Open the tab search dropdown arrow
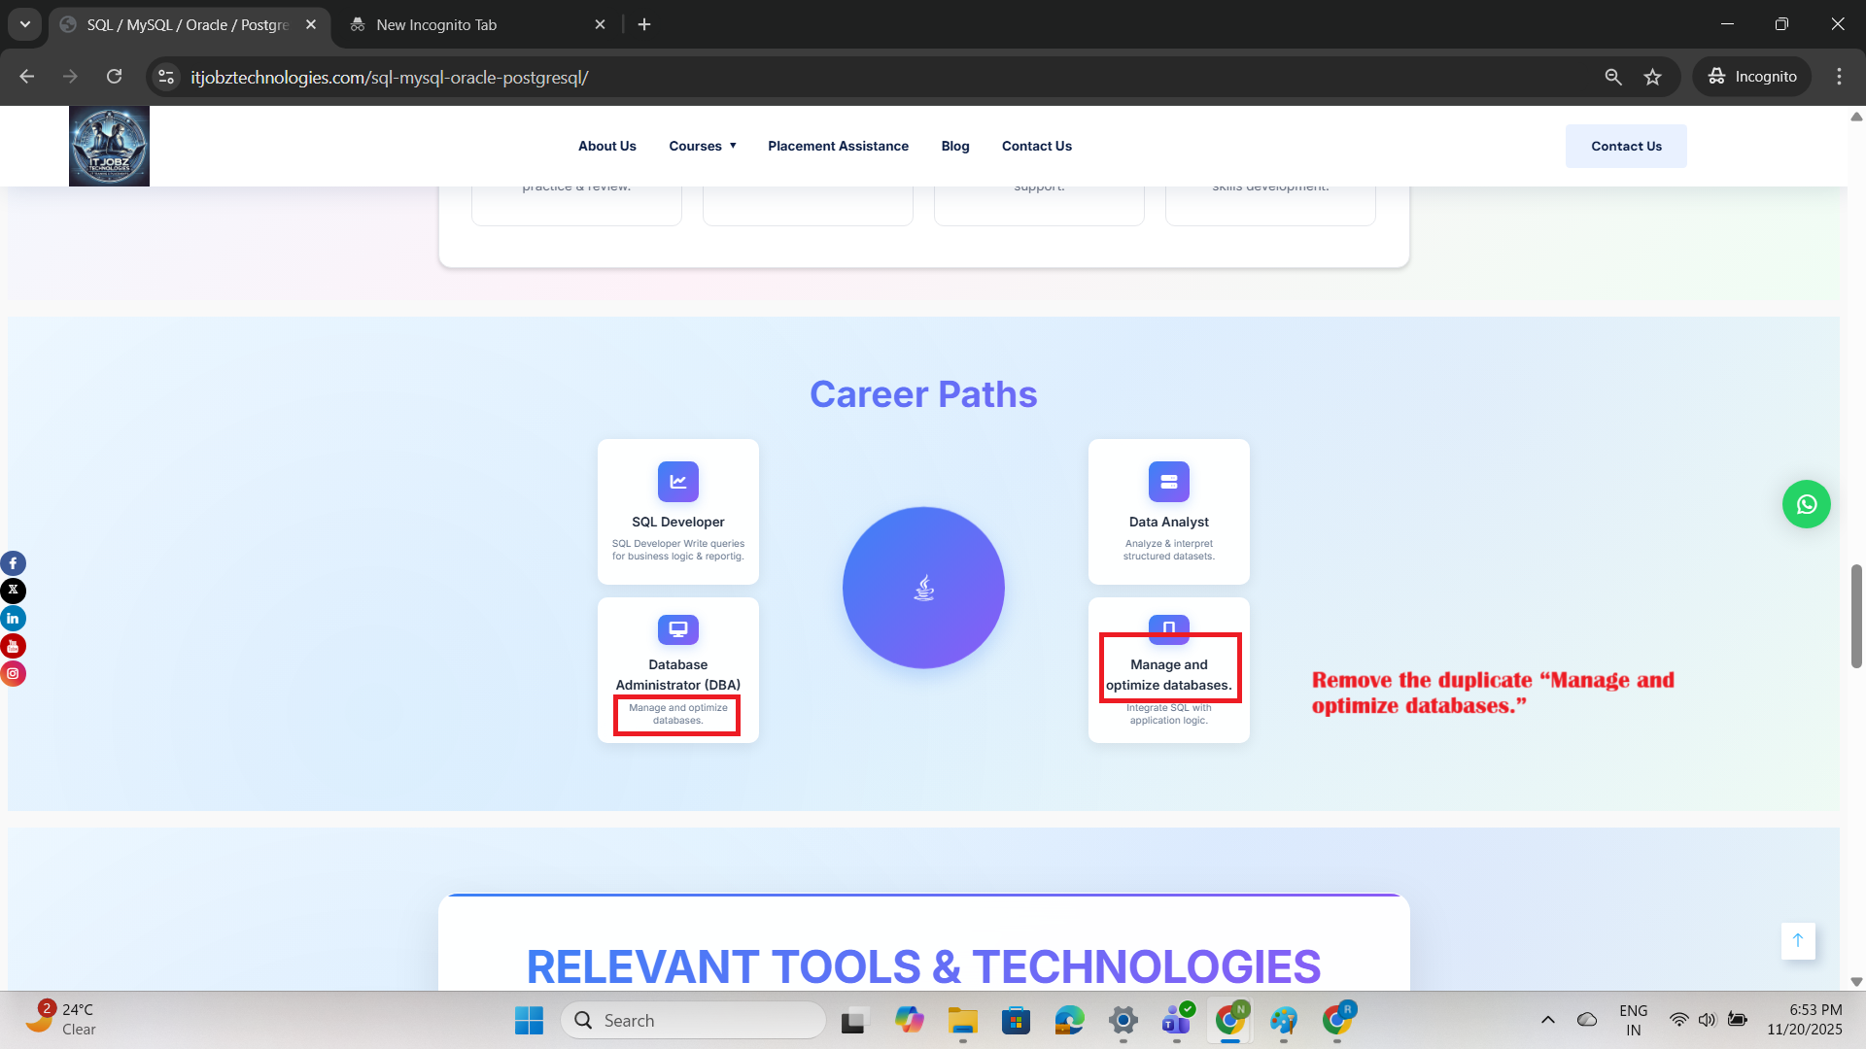1866x1049 pixels. point(24,24)
